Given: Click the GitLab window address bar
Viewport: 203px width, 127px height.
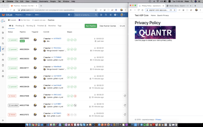Looking at the screenshot, I should (57, 10).
